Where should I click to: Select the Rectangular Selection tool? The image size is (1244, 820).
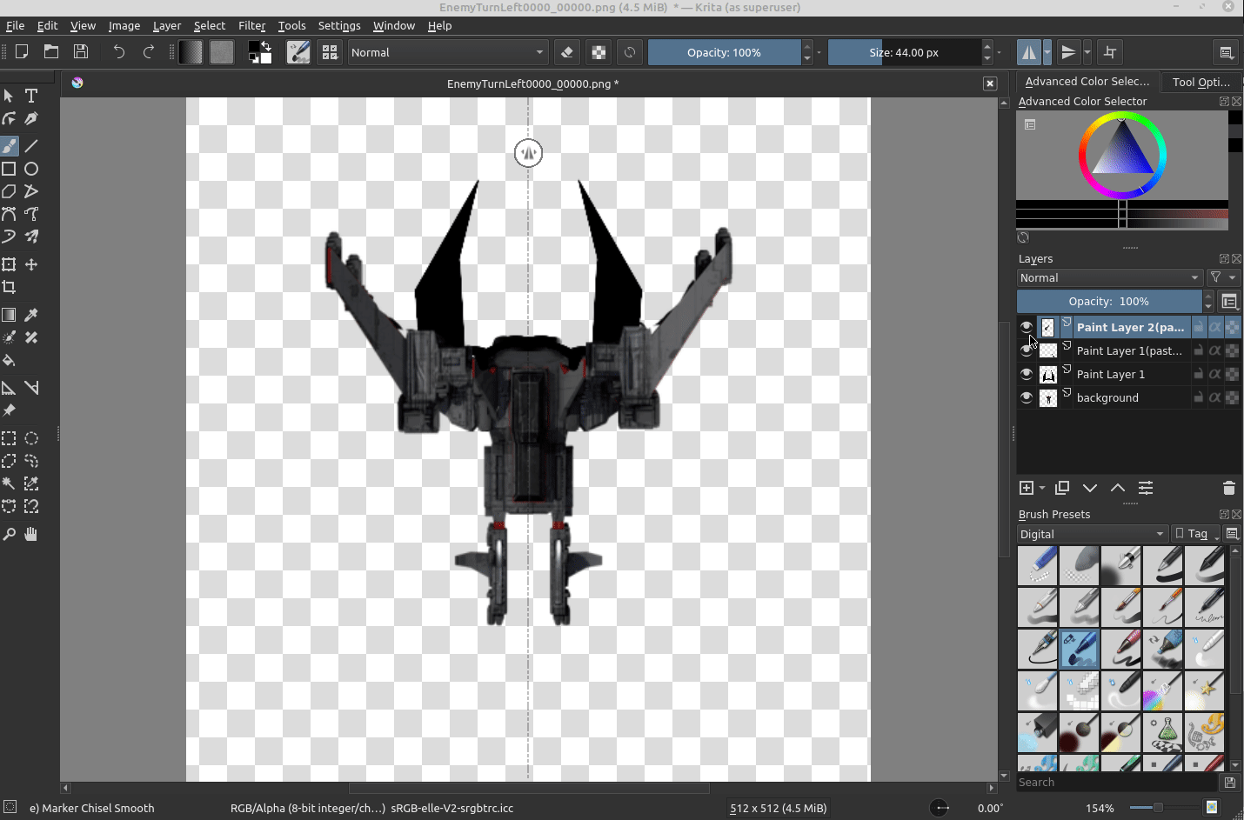[10, 438]
